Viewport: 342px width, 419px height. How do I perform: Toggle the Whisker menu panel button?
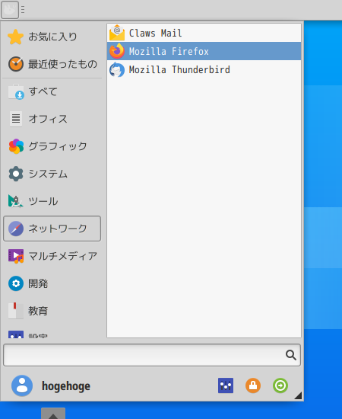[10, 10]
